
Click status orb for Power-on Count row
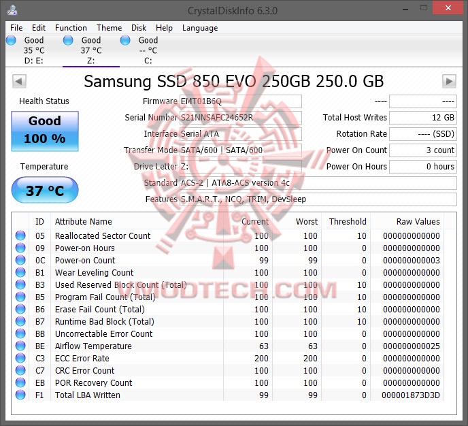tap(20, 260)
